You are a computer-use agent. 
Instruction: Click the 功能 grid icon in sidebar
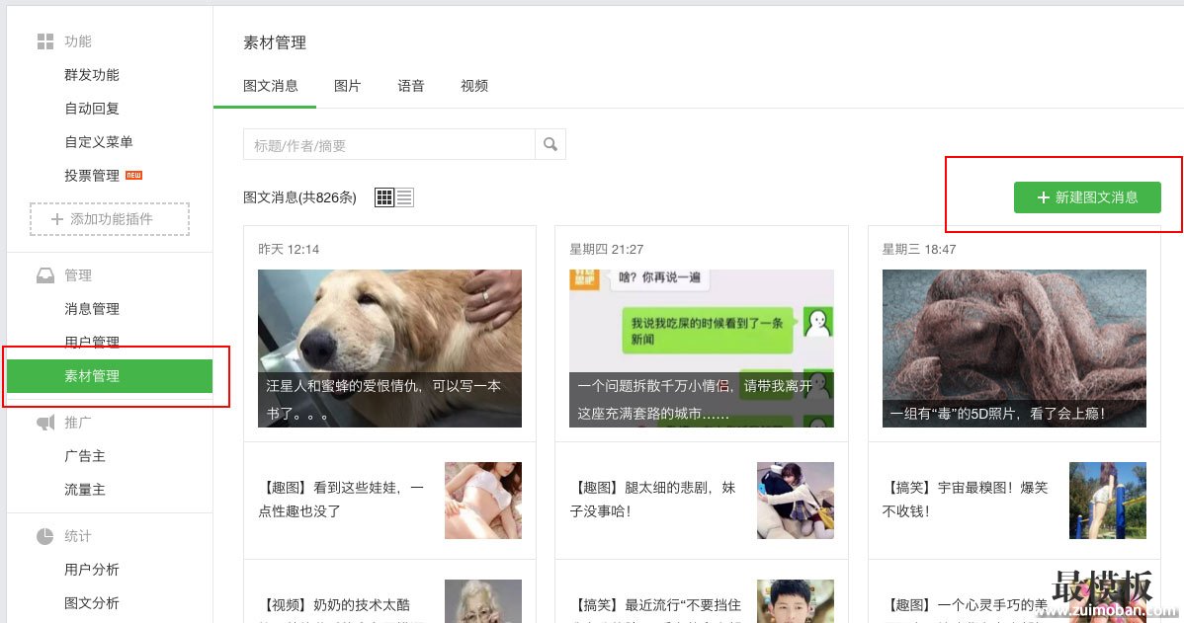point(45,40)
